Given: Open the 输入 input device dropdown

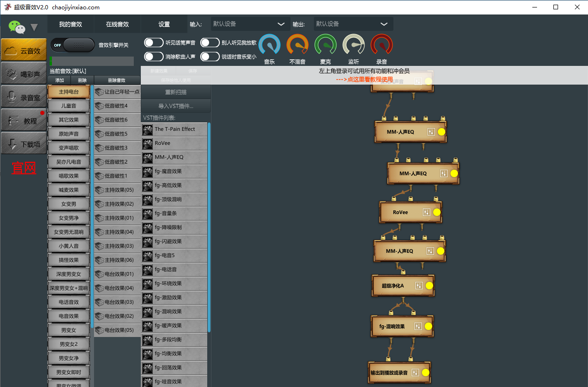Looking at the screenshot, I should [x=250, y=23].
